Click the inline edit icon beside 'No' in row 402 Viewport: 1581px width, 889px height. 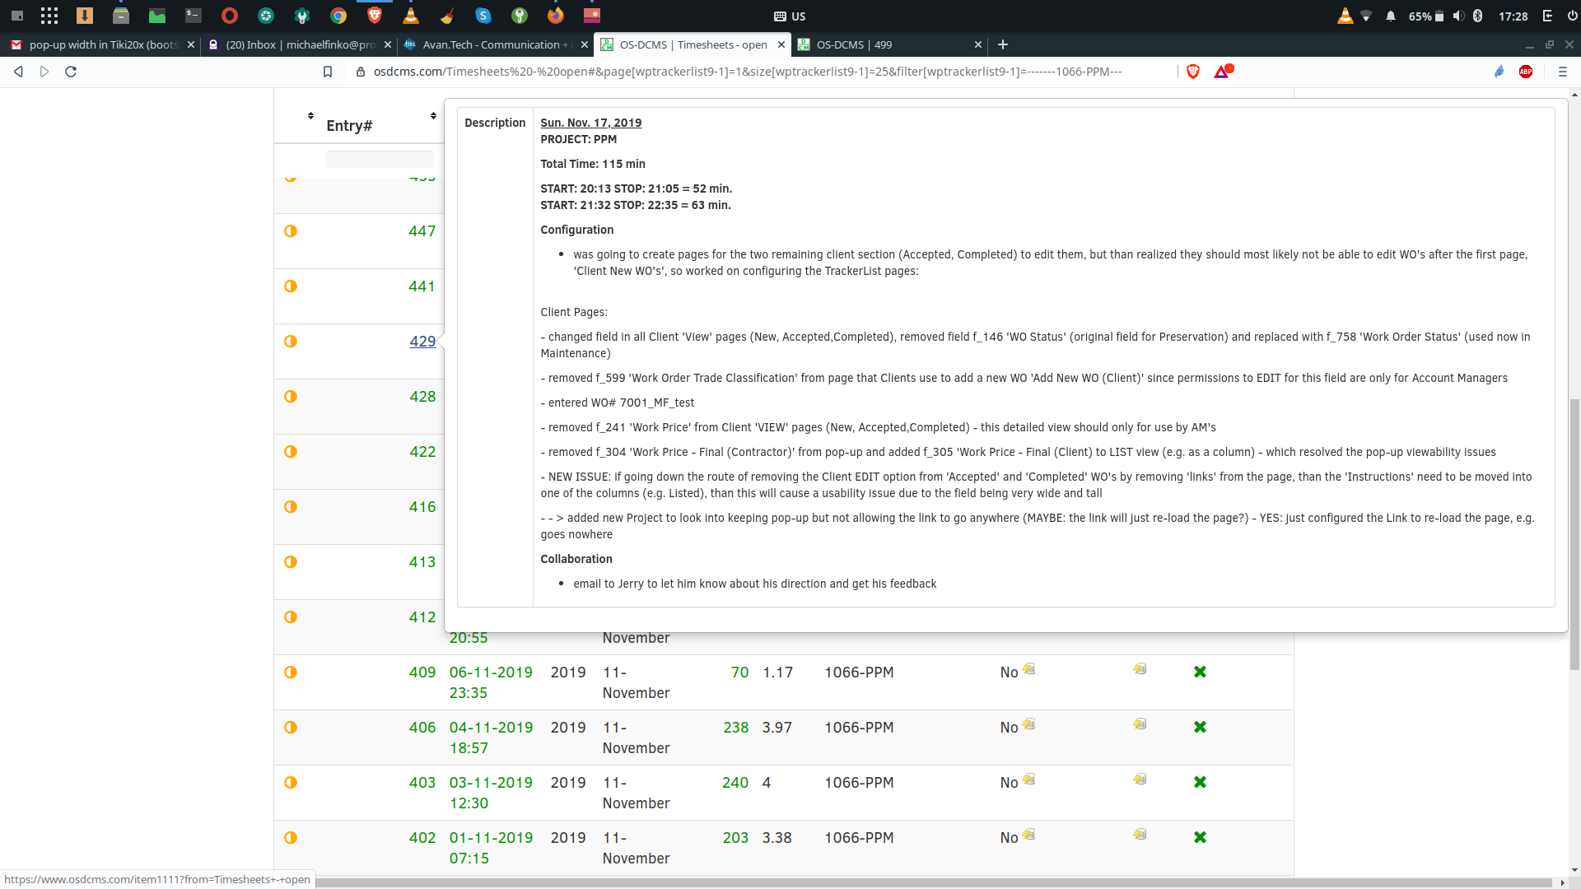[x=1029, y=835]
